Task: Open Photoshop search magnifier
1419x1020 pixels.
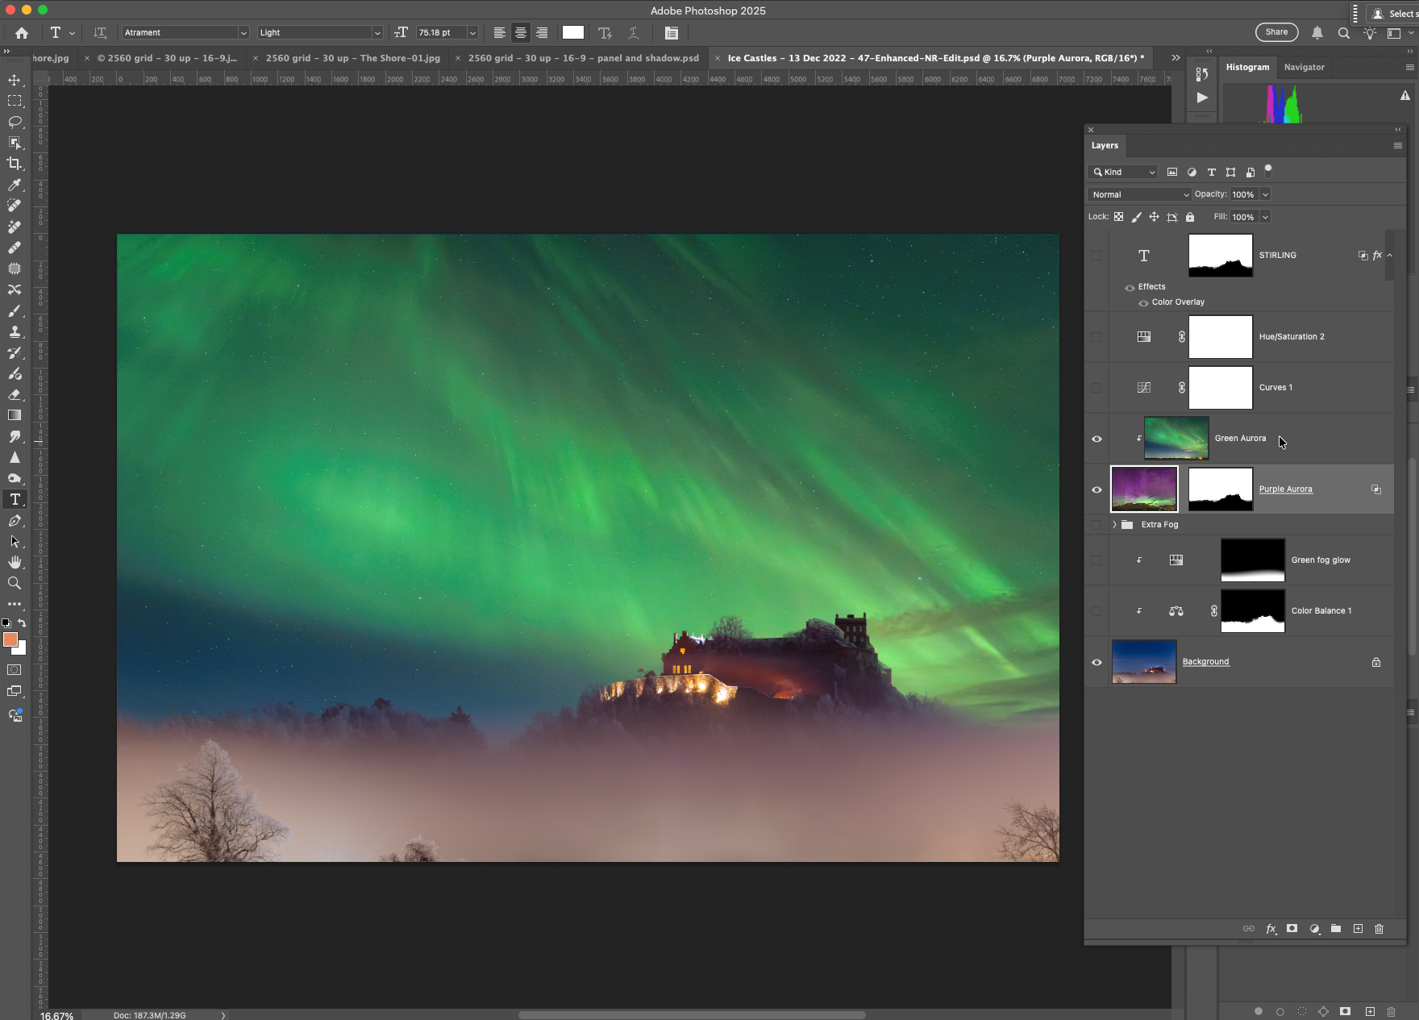Action: pos(1343,33)
